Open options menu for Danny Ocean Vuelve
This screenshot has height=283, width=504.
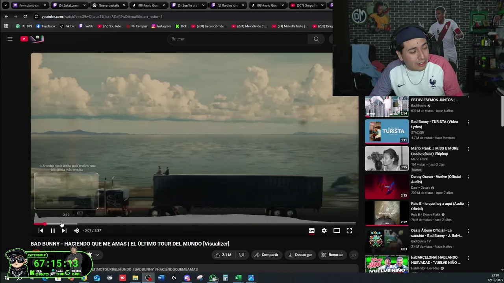click(468, 177)
